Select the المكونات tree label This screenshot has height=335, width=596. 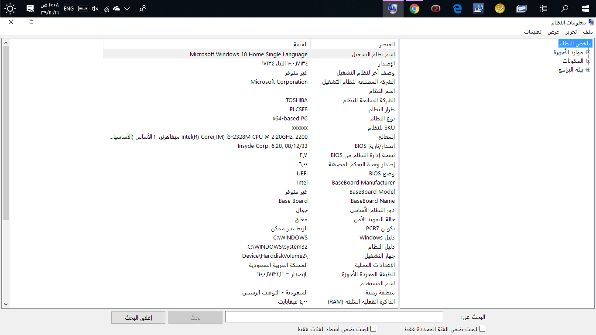coord(572,61)
